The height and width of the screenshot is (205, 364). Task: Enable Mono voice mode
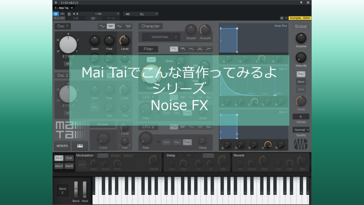[x=301, y=82]
